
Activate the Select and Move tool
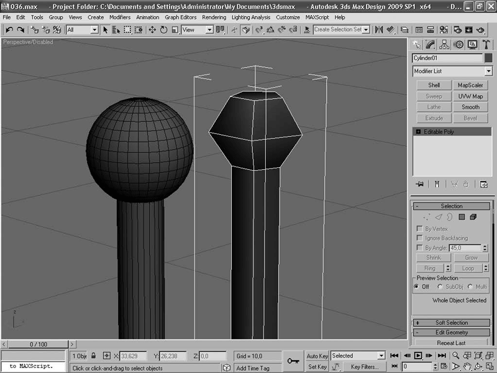tap(152, 29)
